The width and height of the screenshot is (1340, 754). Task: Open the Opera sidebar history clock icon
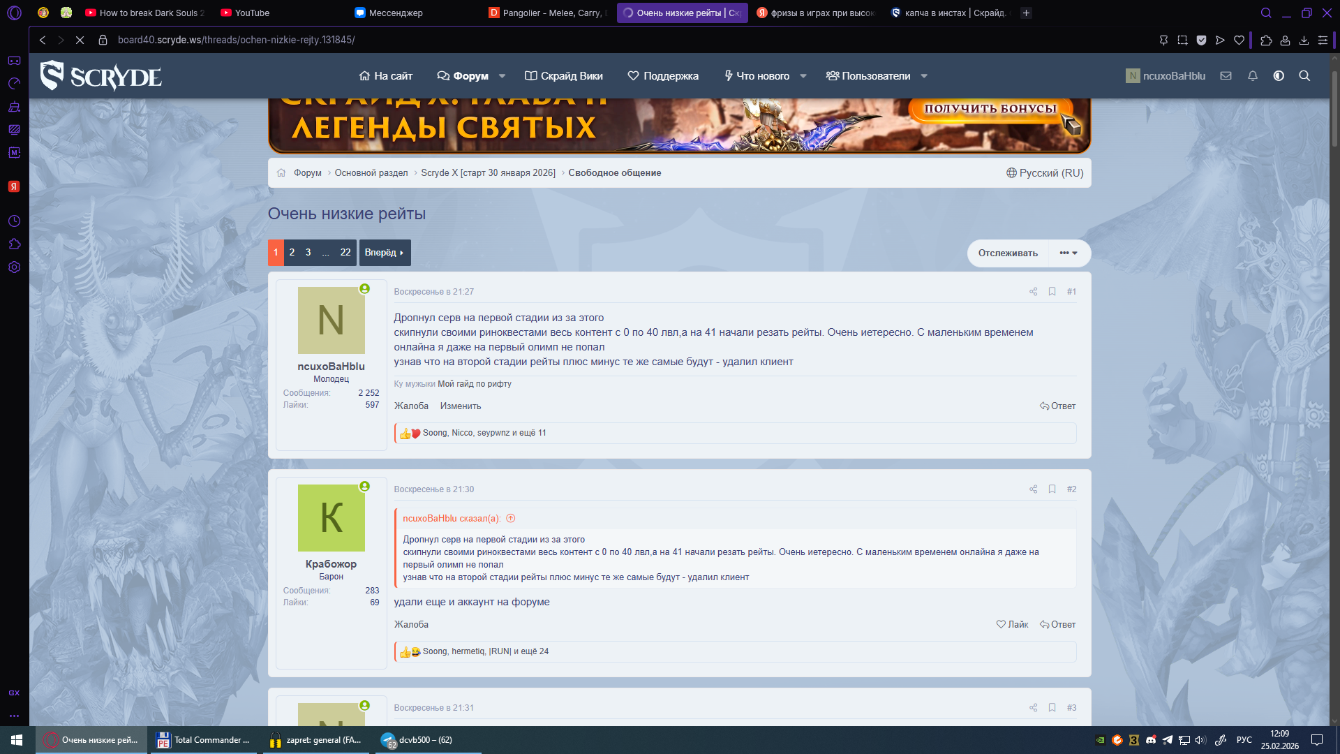pos(14,221)
